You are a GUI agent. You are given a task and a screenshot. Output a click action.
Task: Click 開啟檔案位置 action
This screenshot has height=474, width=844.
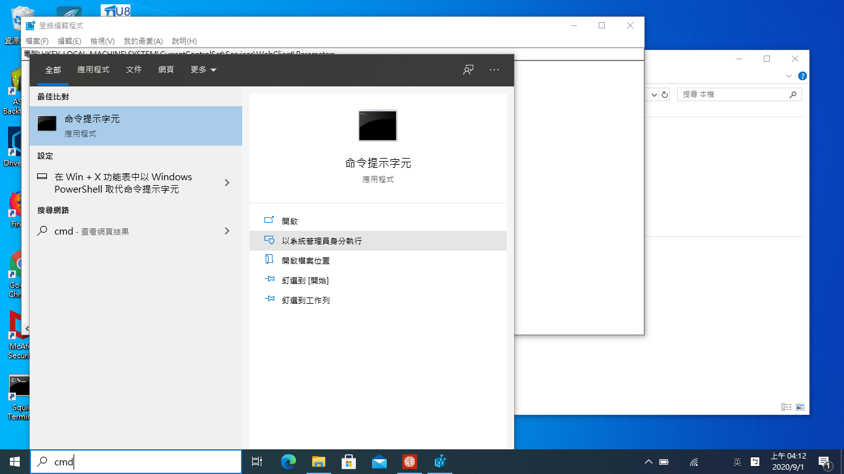tap(310, 260)
